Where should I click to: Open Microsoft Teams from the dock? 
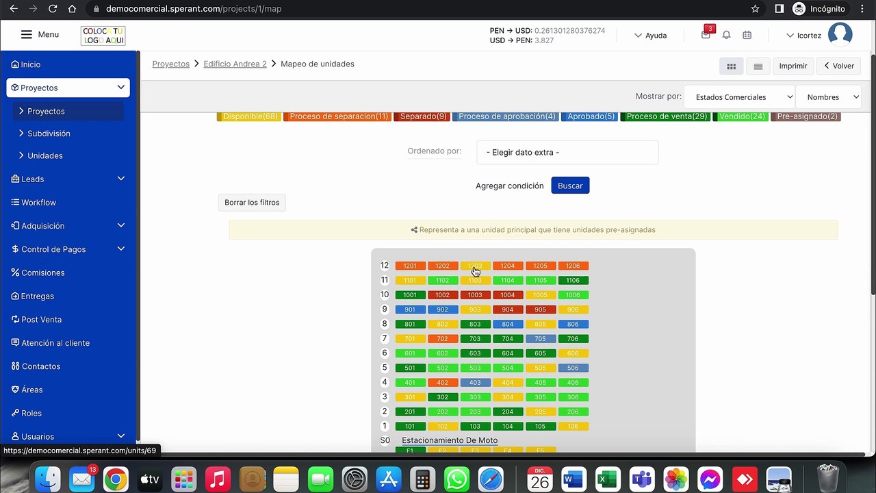point(642,479)
